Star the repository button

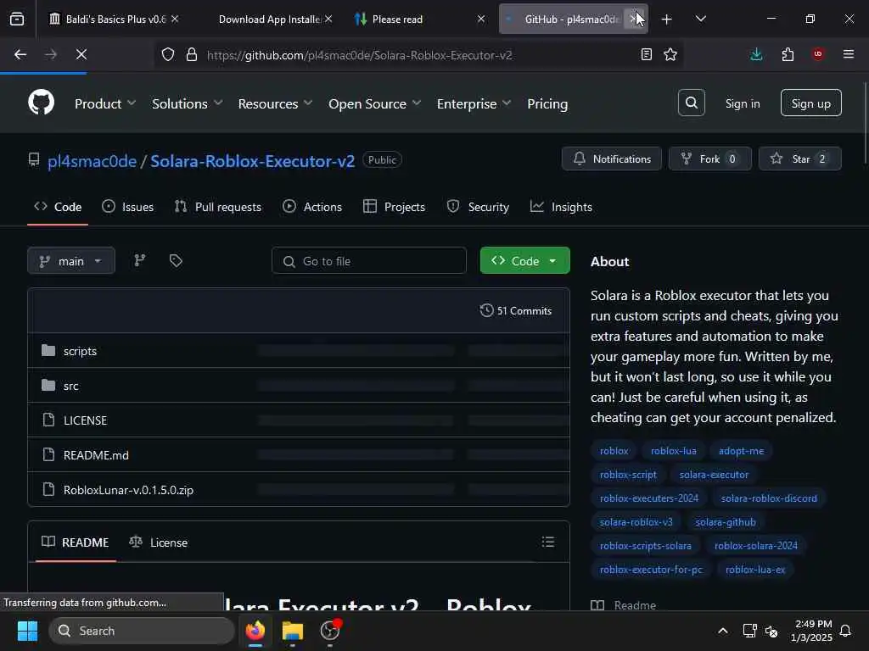[x=799, y=159]
